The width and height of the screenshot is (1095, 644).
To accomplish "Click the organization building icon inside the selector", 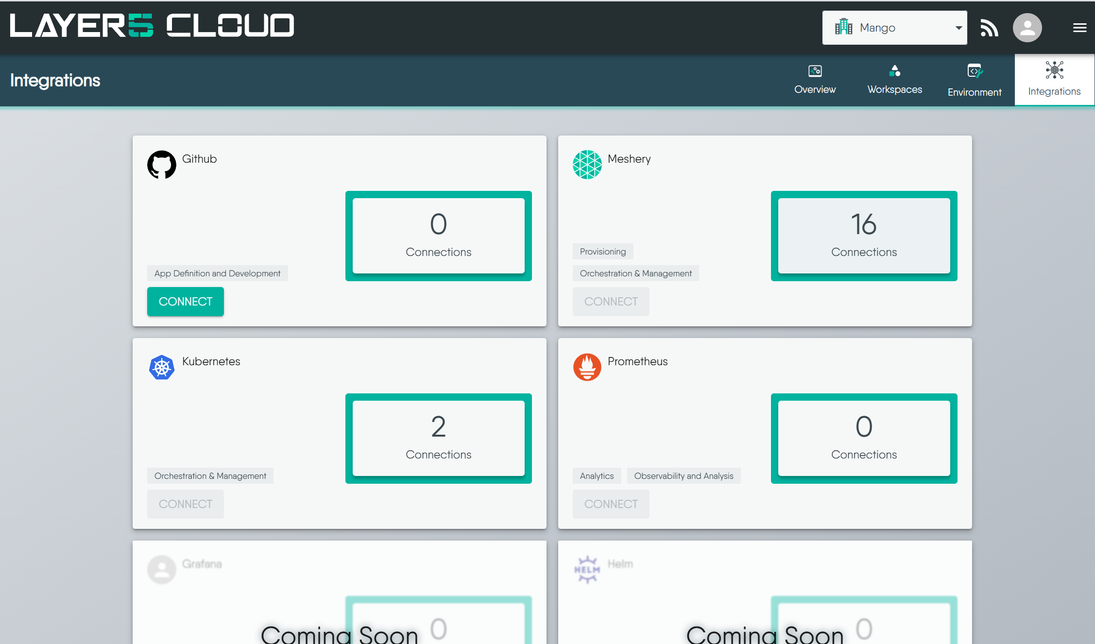I will [844, 27].
